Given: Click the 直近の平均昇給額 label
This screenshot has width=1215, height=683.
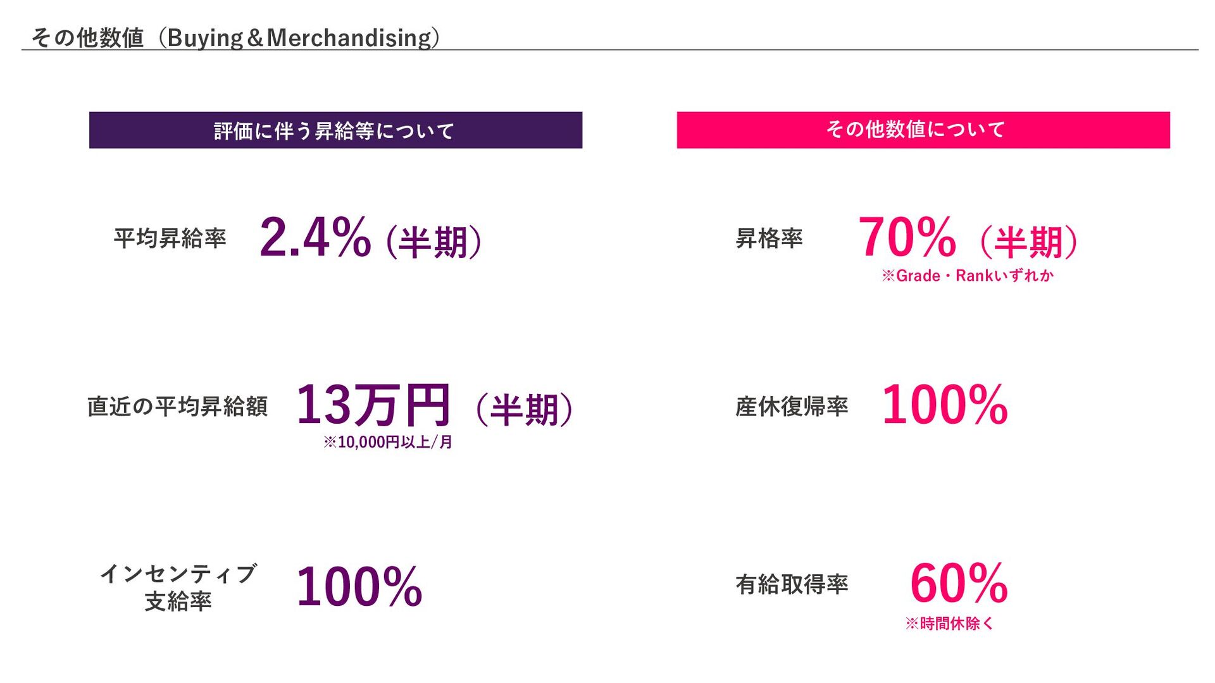Looking at the screenshot, I should point(178,407).
